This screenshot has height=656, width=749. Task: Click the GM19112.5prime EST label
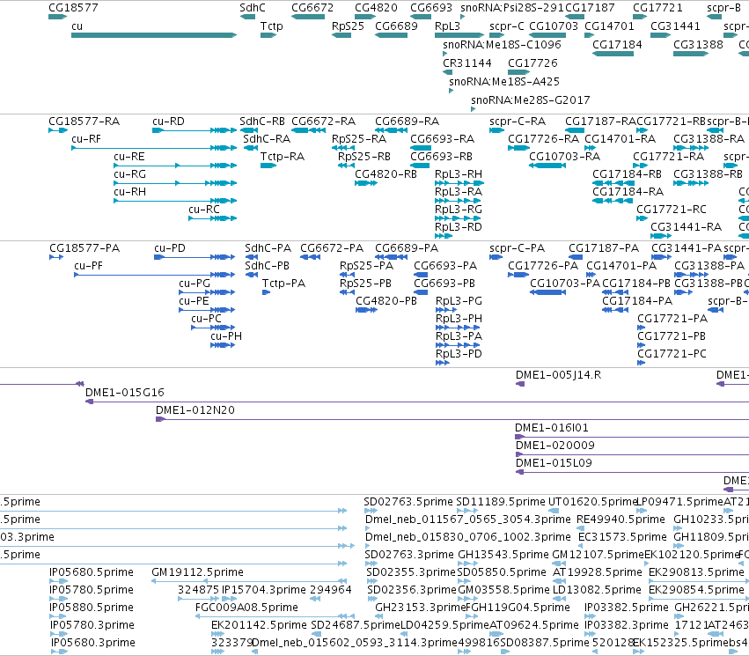pos(197,572)
